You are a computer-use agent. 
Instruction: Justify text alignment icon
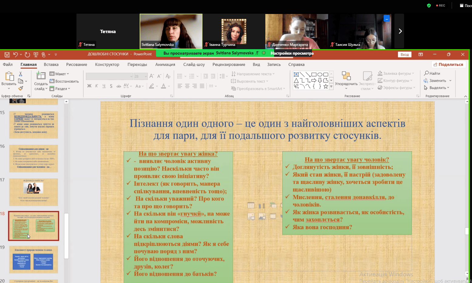(x=202, y=86)
